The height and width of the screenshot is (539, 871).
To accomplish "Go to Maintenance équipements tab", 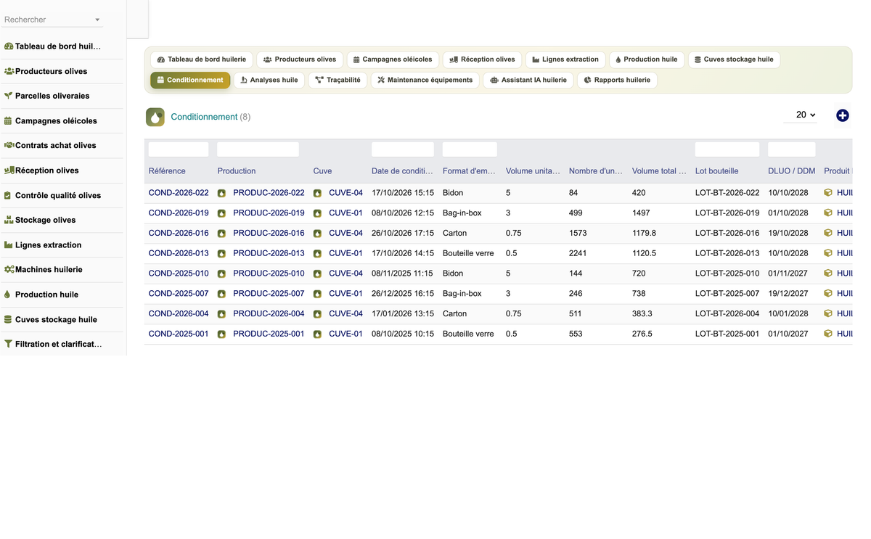I will click(x=425, y=80).
